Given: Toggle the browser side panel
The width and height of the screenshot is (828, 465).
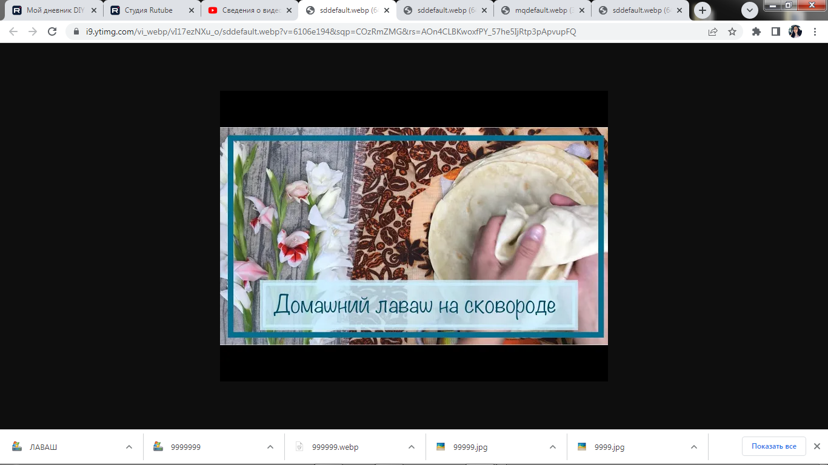Looking at the screenshot, I should pos(776,31).
